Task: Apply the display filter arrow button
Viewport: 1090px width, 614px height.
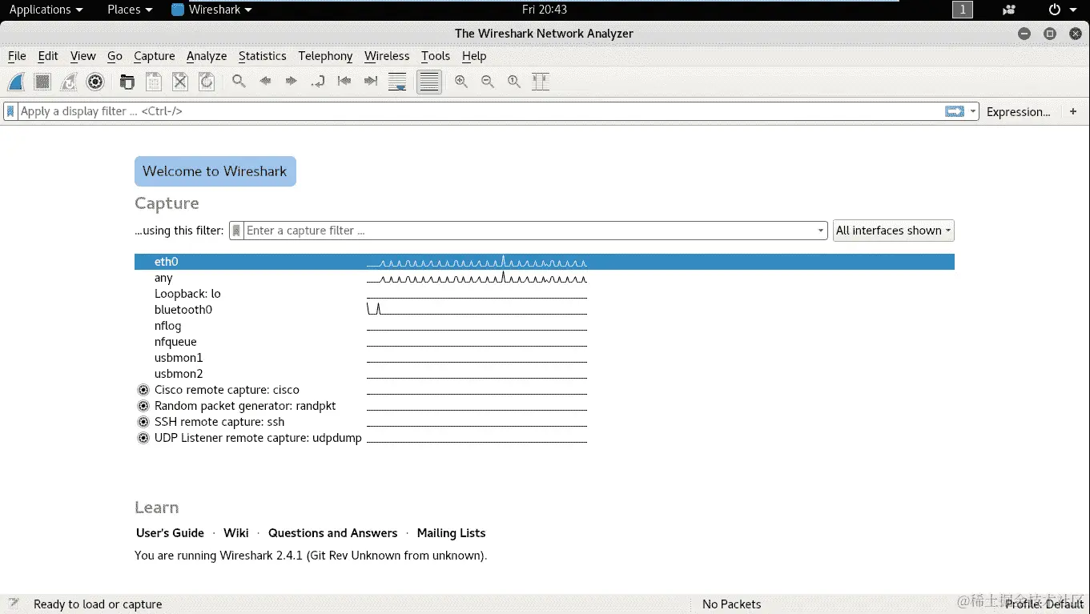Action: point(955,111)
